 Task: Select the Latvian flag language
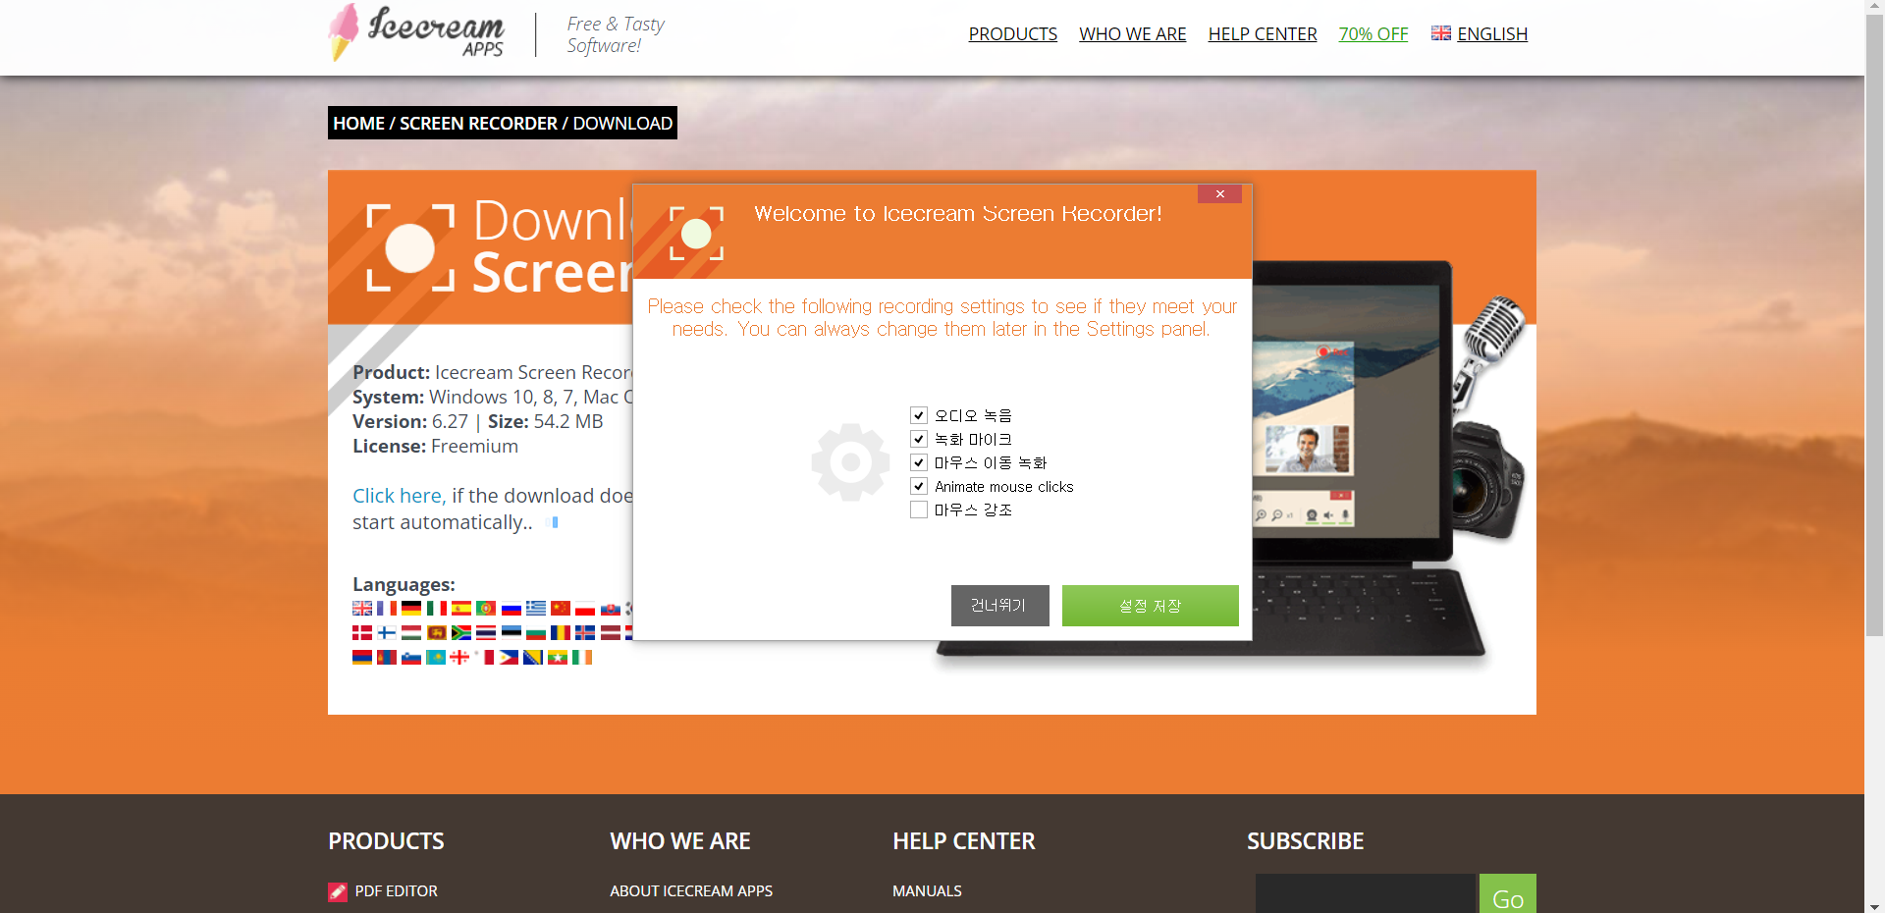click(x=611, y=632)
